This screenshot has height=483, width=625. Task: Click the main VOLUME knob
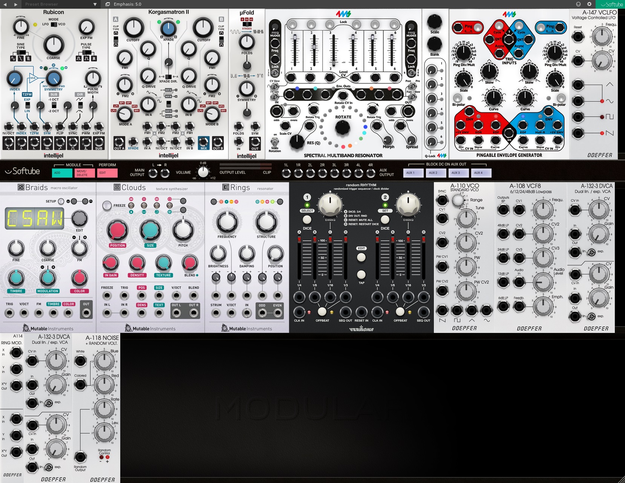[203, 172]
